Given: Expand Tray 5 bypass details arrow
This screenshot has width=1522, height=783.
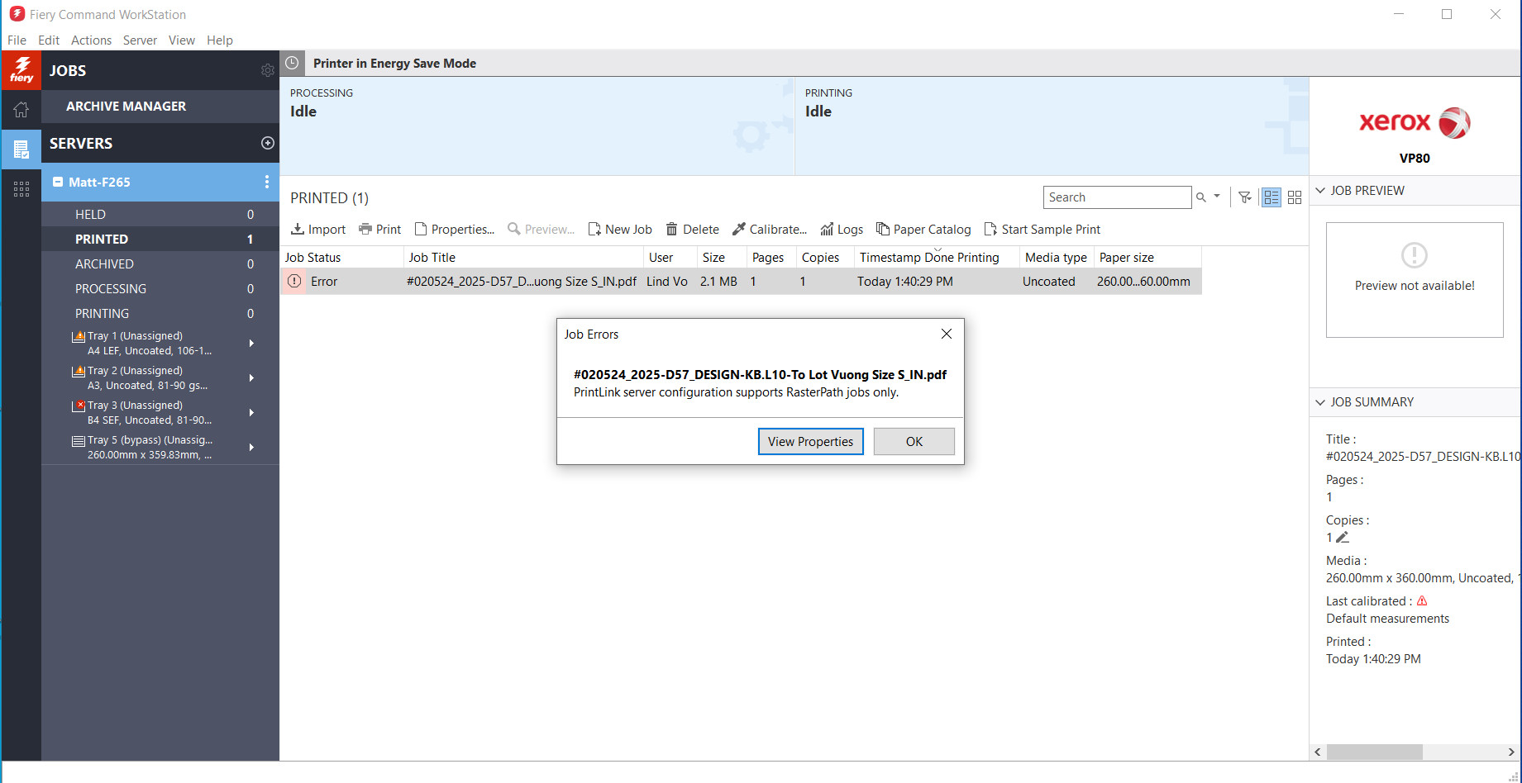Looking at the screenshot, I should pos(251,447).
